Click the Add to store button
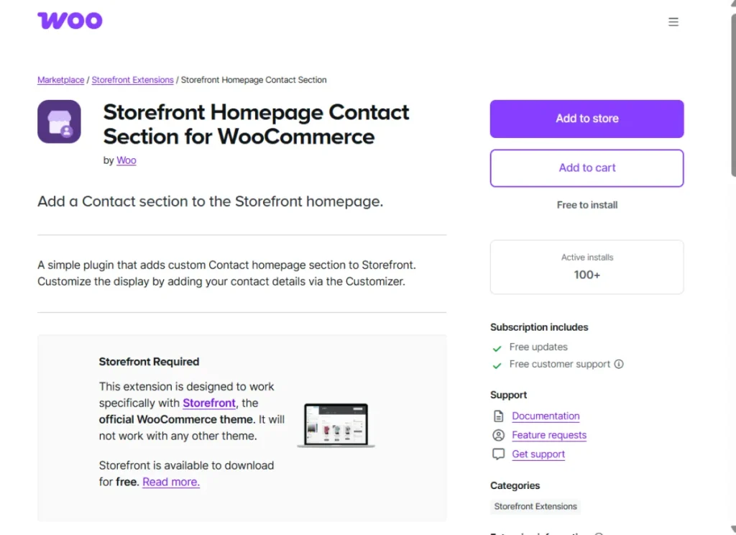The height and width of the screenshot is (535, 736). (586, 119)
